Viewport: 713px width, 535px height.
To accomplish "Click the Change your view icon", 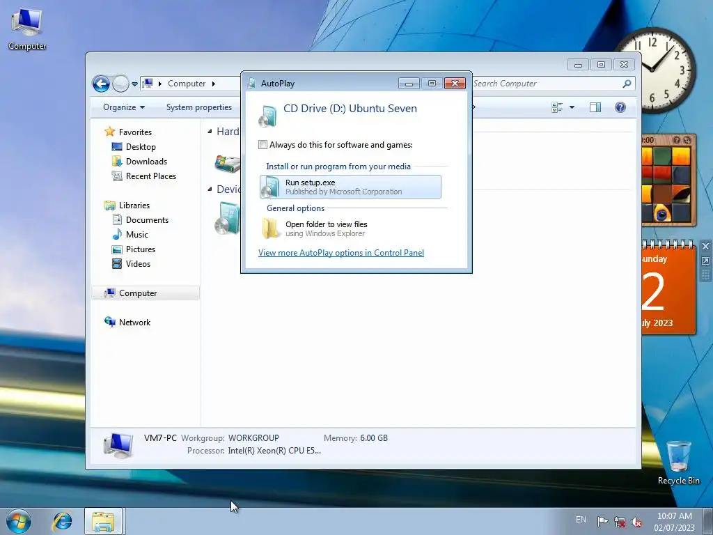I will (557, 107).
